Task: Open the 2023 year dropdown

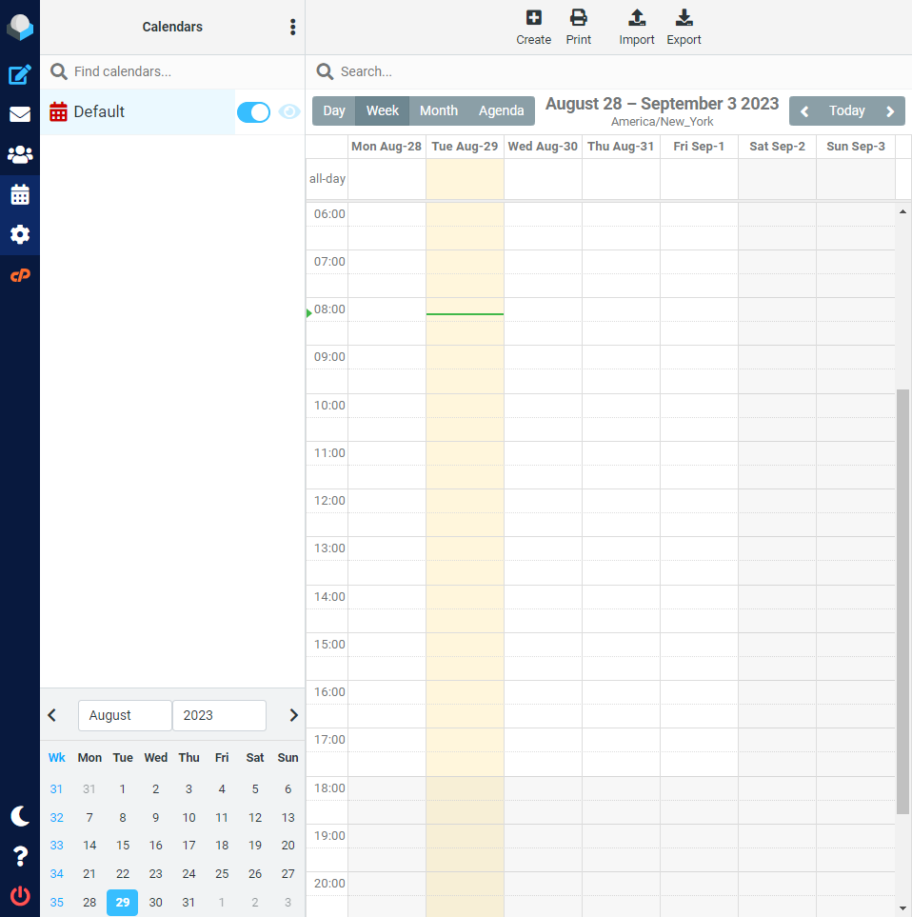Action: 219,715
